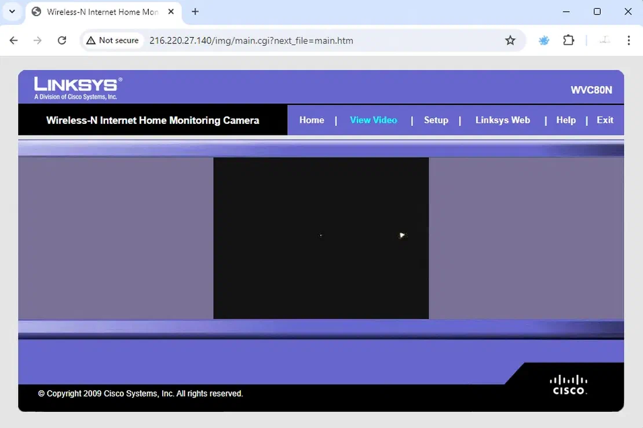Screen dimensions: 643x428
Task: Go to the Home menu item
Action: tap(312, 120)
